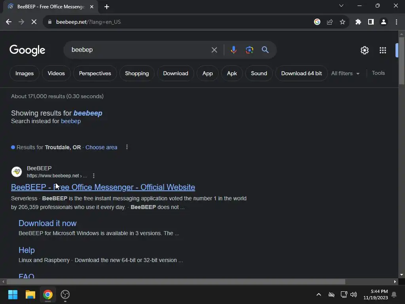Click the BeeBEEP site favicon

point(17,172)
